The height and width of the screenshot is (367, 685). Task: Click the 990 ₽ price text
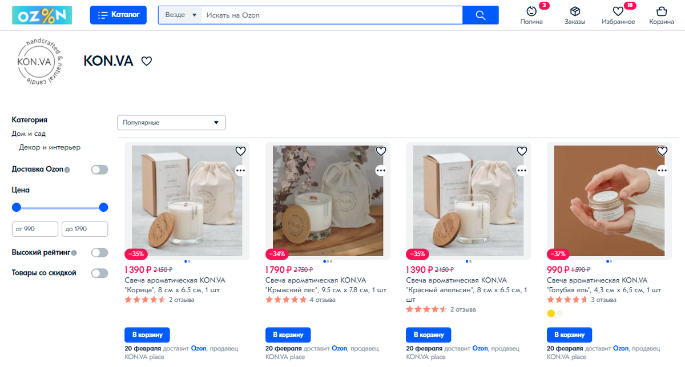[x=558, y=269]
